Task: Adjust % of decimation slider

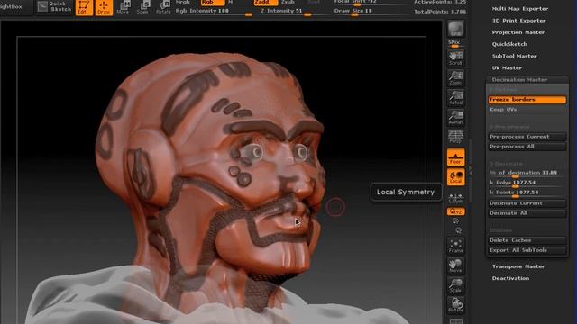Action: pyautogui.click(x=527, y=173)
